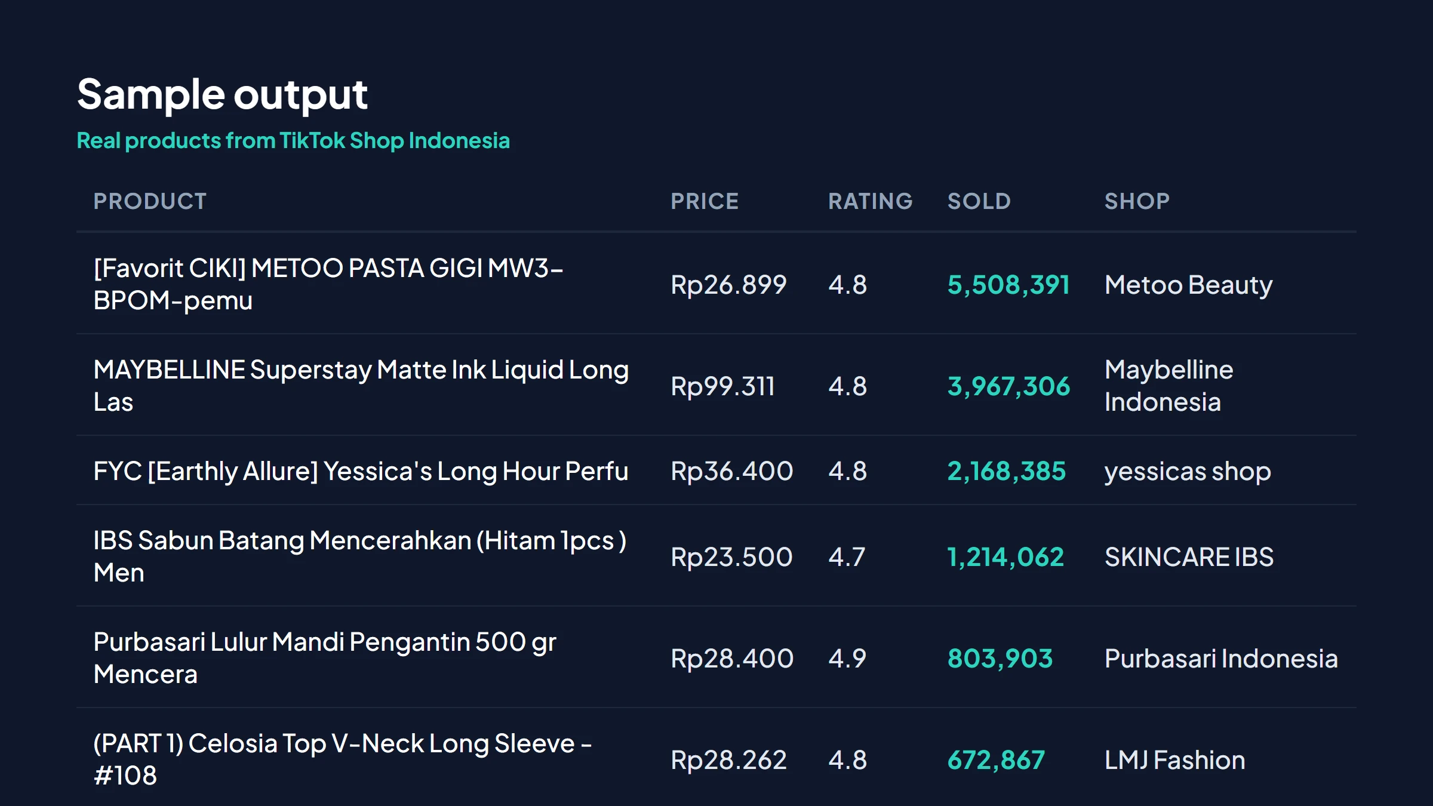Click rating 4.8 in the FYC Earthly Allure row
The height and width of the screenshot is (806, 1433).
[847, 471]
